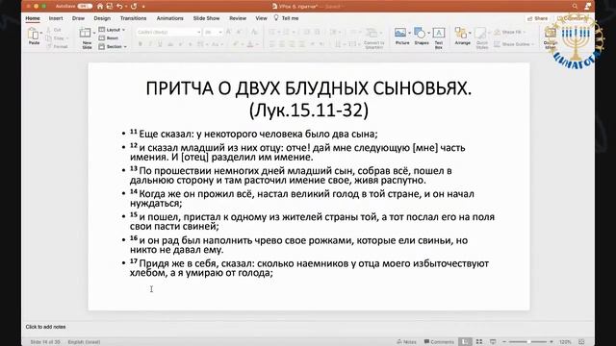Open Design Ideas pane
This screenshot has width=616, height=346.
[x=551, y=37]
